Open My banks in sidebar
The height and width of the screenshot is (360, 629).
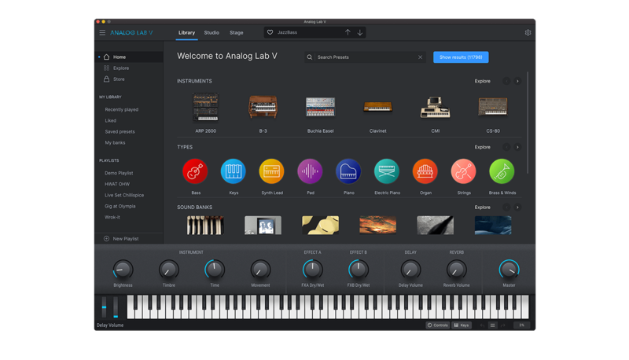pyautogui.click(x=115, y=143)
